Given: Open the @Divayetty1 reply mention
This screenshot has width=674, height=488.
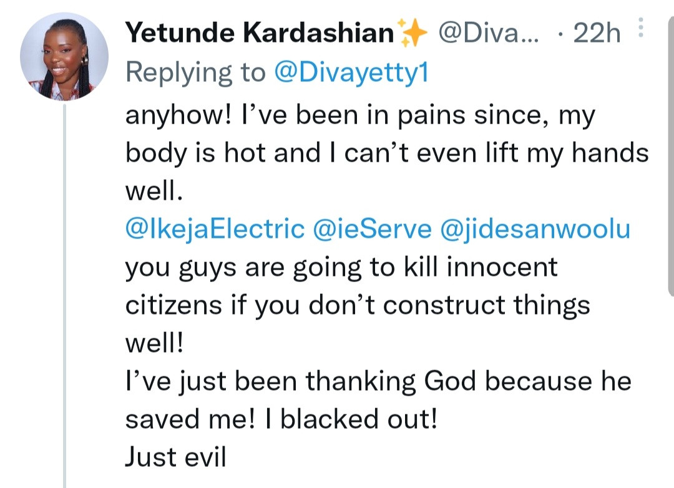Looking at the screenshot, I should coord(351,72).
